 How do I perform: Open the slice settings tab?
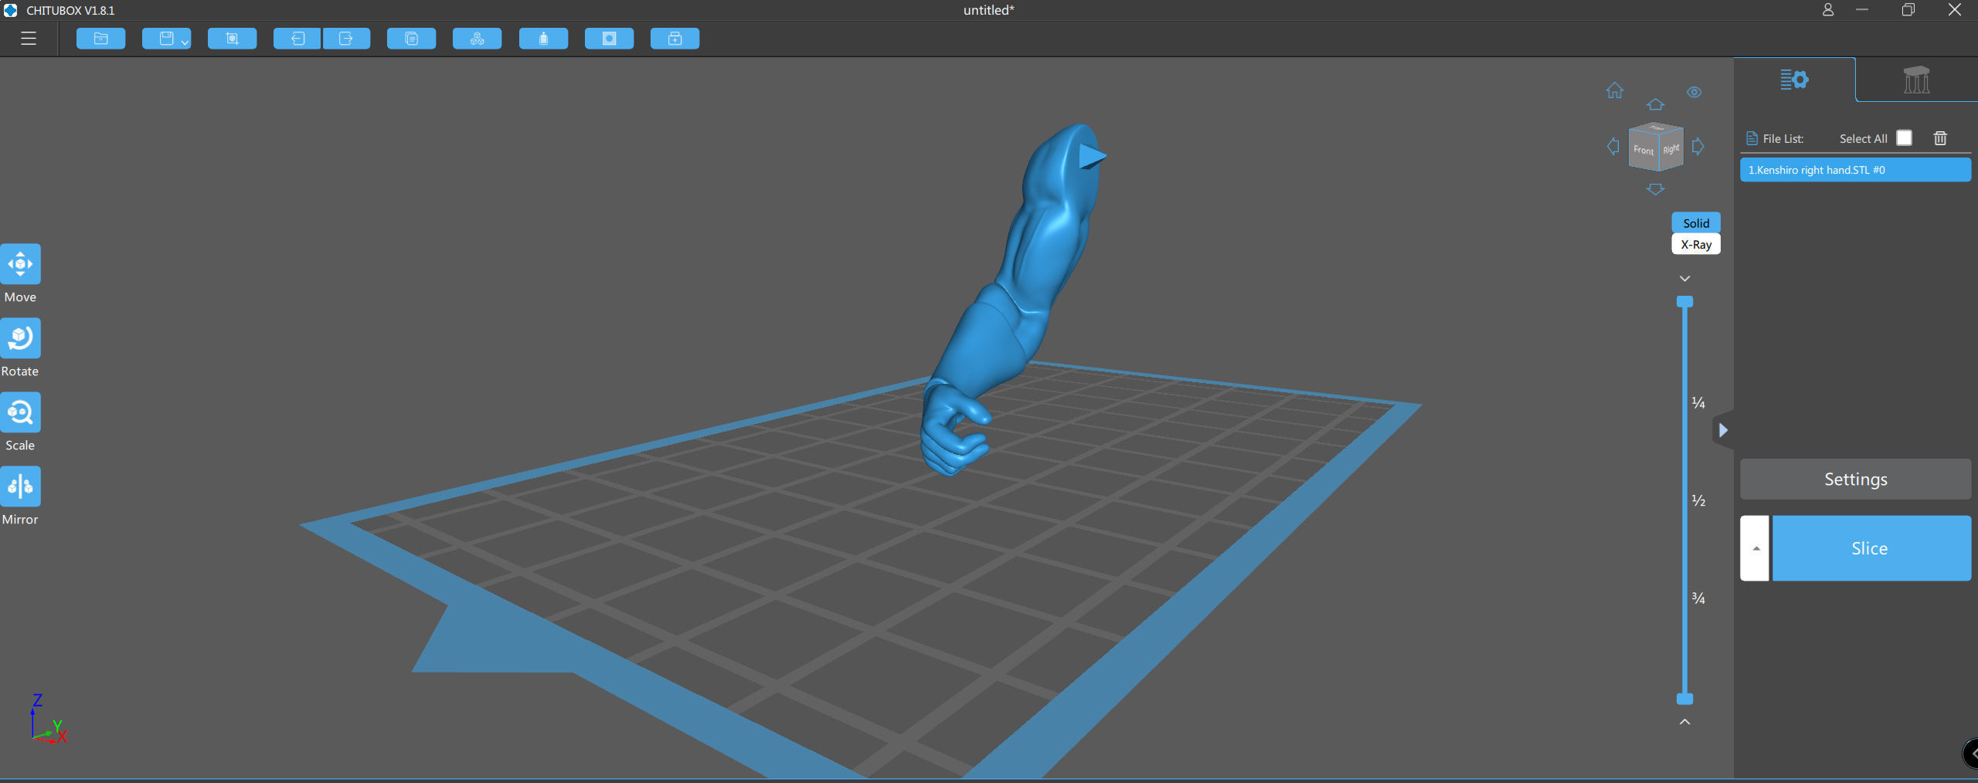[x=1794, y=80]
